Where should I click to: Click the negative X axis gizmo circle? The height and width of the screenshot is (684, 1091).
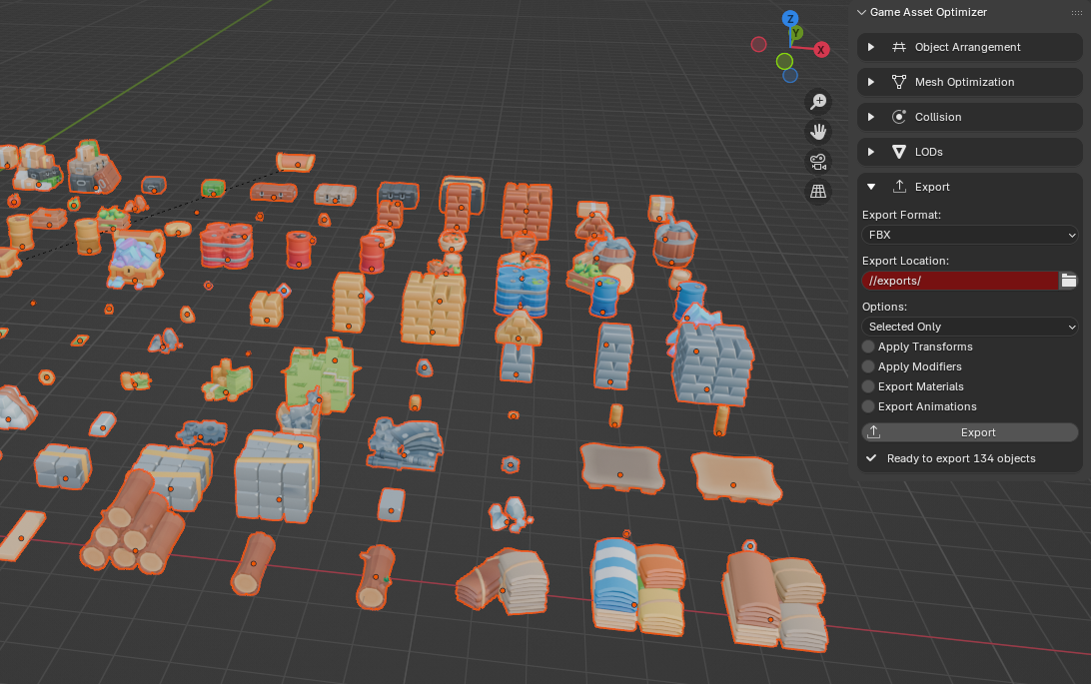759,45
